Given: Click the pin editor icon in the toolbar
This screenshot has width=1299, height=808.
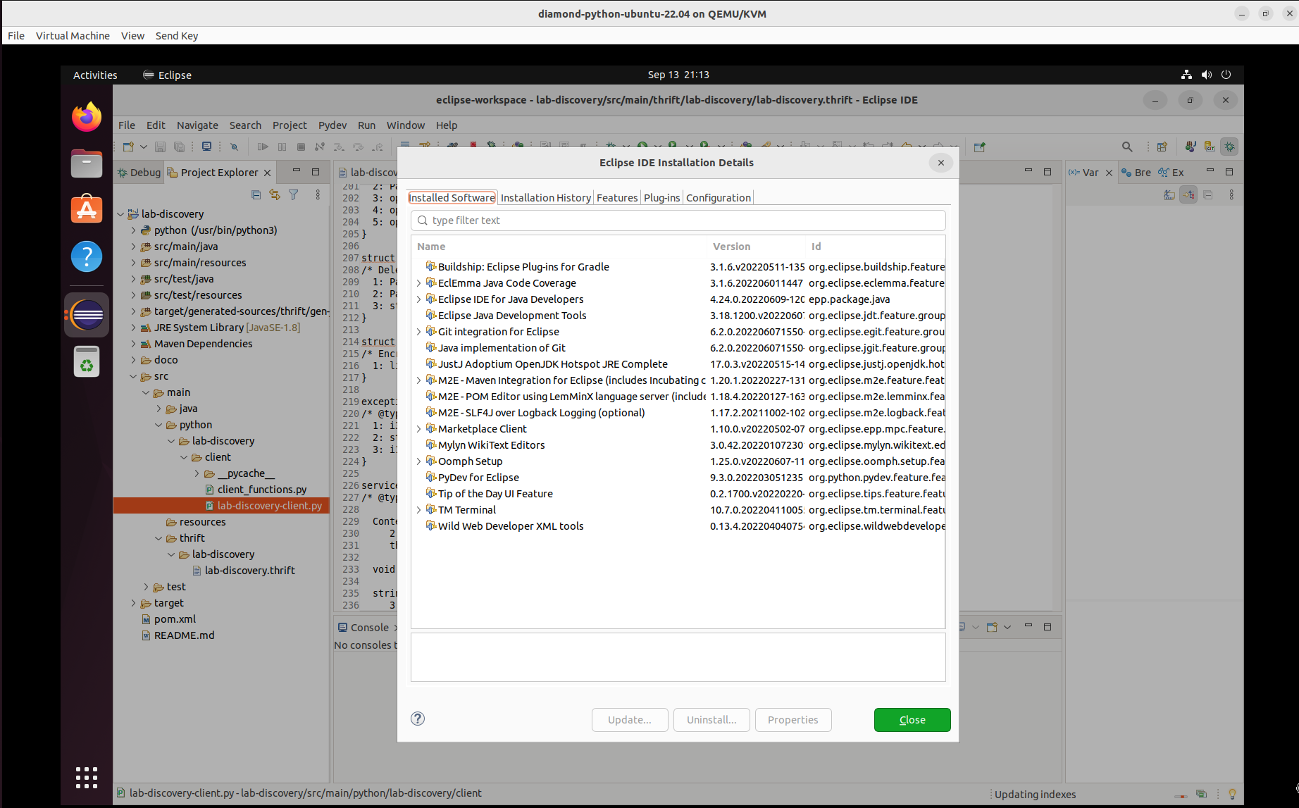Looking at the screenshot, I should pos(979,147).
